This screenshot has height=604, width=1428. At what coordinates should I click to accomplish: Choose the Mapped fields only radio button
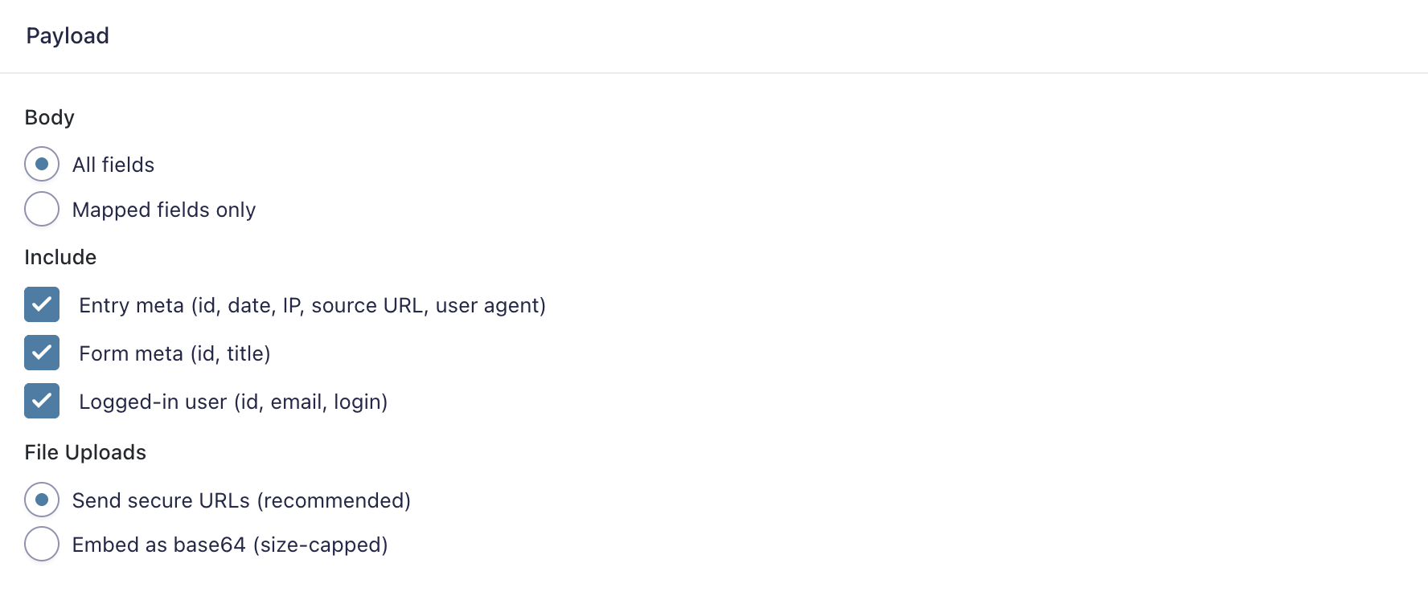(x=42, y=209)
